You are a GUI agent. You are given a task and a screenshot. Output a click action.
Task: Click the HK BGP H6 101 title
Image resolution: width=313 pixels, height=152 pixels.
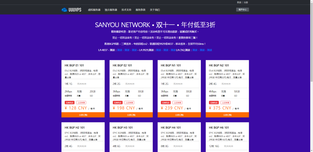pyautogui.click(x=219, y=128)
